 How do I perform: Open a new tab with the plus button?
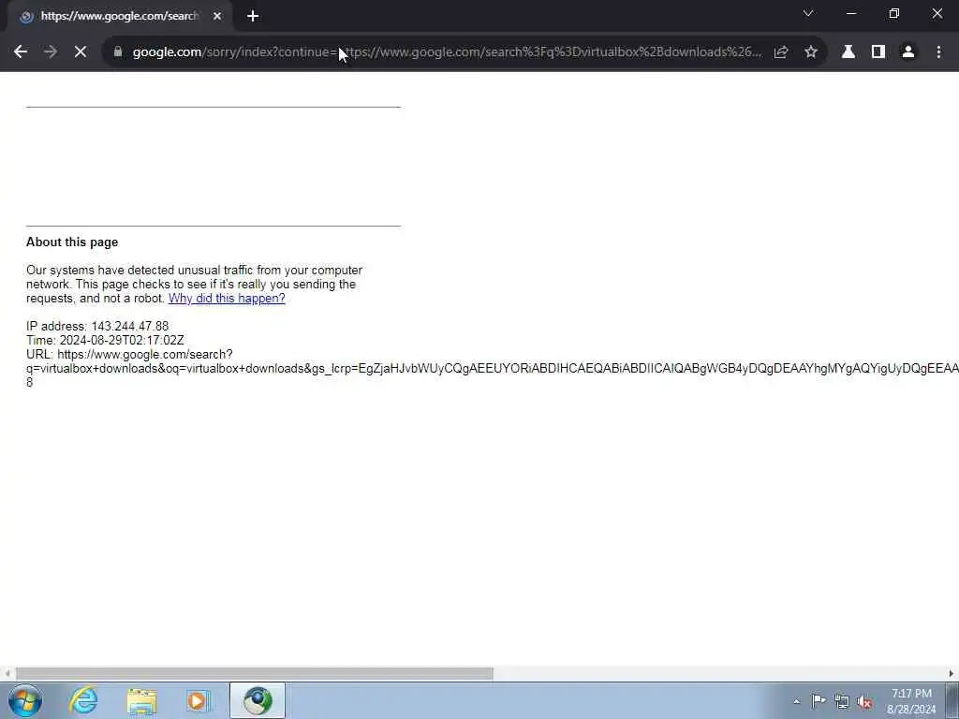coord(253,16)
